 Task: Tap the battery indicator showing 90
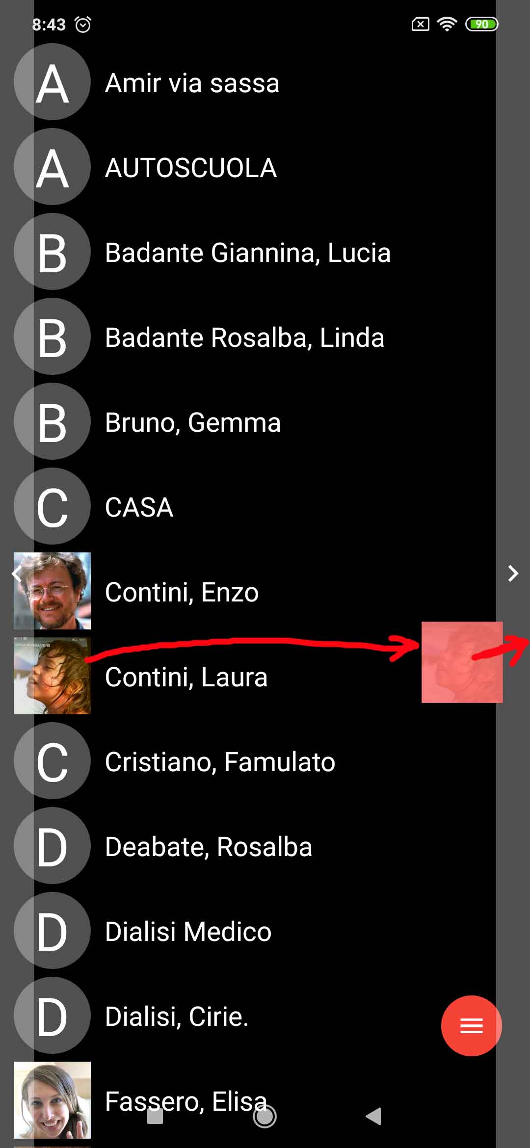(x=481, y=24)
